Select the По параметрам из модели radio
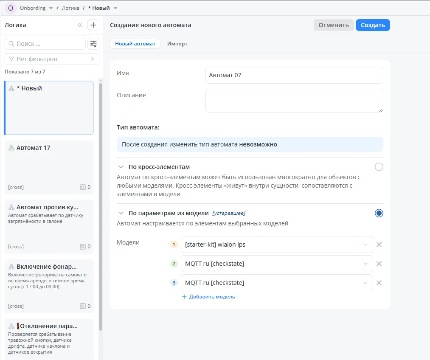This screenshot has width=430, height=360. pyautogui.click(x=379, y=213)
